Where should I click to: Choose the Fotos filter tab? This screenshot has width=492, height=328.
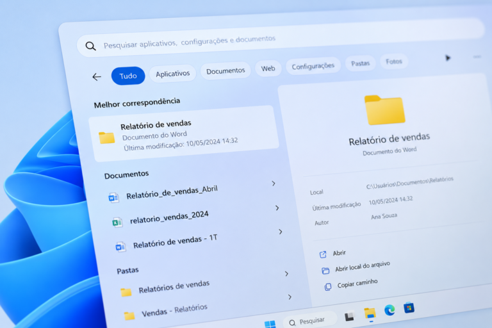pos(394,61)
